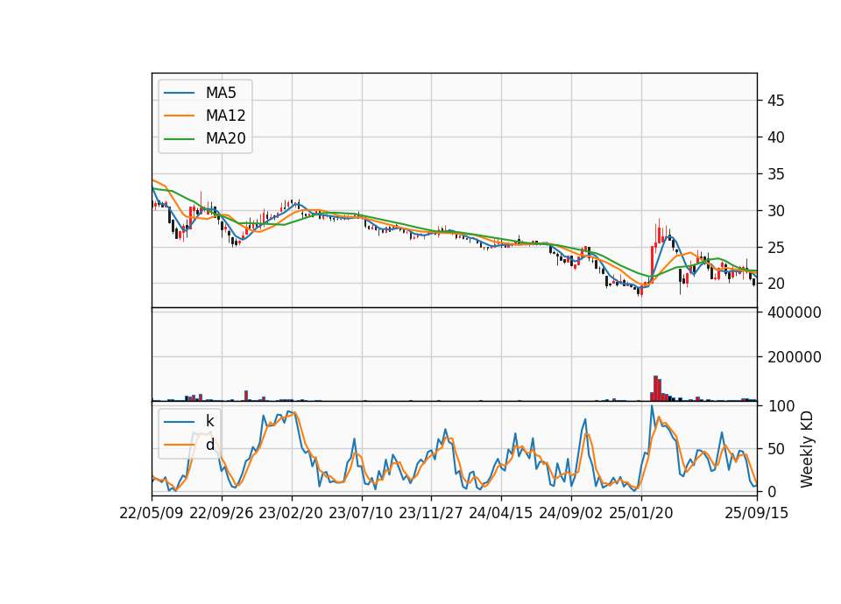841x604 pixels.
Task: Click the MA12 legend label
Action: pyautogui.click(x=225, y=116)
